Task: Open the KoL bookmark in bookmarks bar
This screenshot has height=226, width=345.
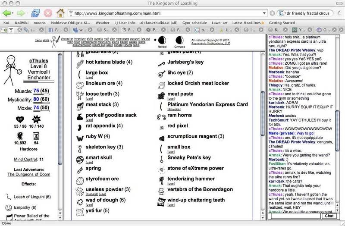Action: click(x=6, y=23)
